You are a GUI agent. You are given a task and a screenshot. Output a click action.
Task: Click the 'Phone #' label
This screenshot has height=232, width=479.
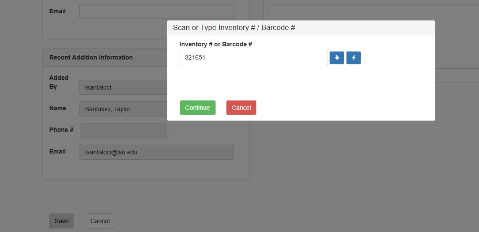61,130
